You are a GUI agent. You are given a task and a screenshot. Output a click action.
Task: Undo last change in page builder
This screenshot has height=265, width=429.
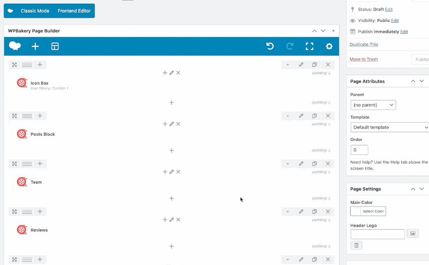coord(270,46)
